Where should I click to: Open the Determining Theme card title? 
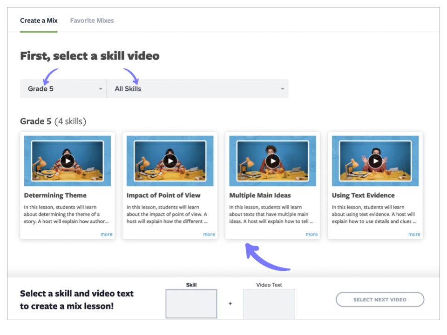tap(55, 195)
